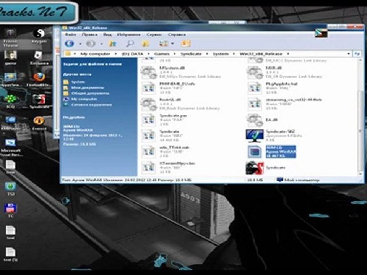
Task: Open the Файл menu
Action: click(70, 35)
